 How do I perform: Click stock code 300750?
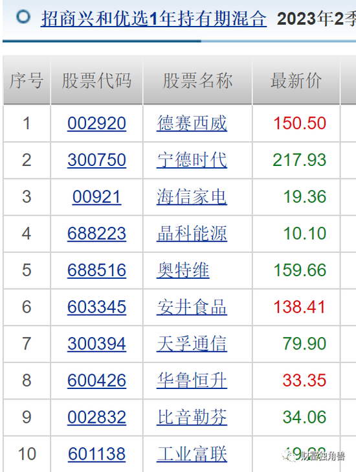pos(96,160)
